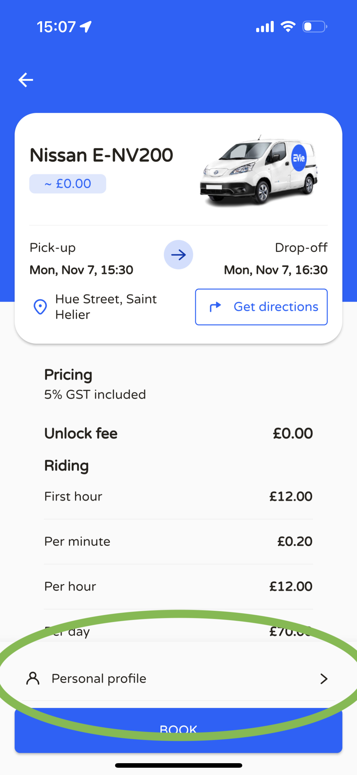
Task: Tap the turn arrow icon in Get directions
Action: pyautogui.click(x=215, y=307)
